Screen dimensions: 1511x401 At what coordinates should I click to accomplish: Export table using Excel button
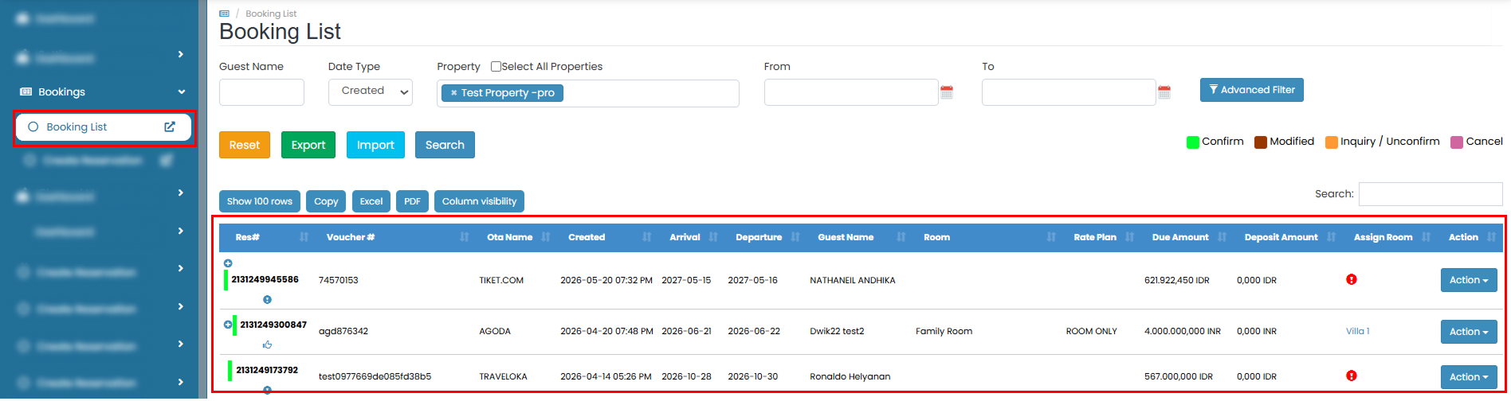371,201
